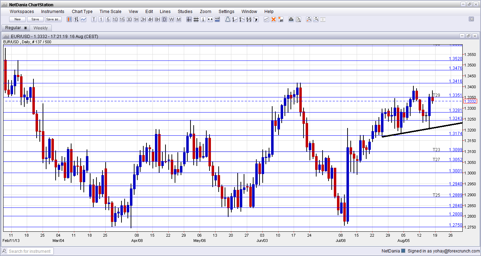Switch to 2H time scale

point(143,19)
